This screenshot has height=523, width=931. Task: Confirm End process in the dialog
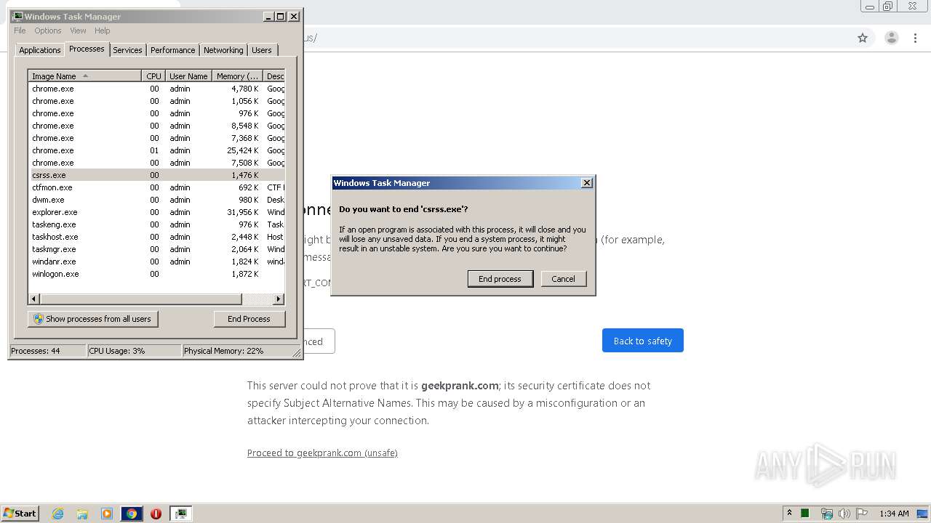[x=500, y=279]
